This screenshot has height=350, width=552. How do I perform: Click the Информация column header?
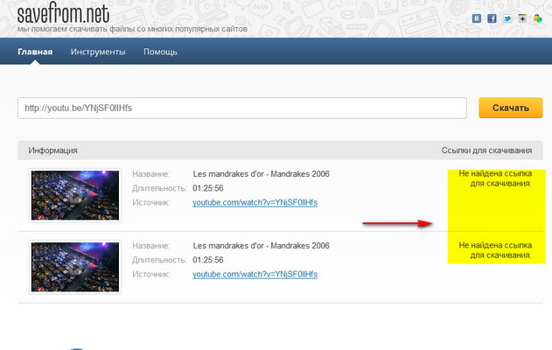[52, 150]
